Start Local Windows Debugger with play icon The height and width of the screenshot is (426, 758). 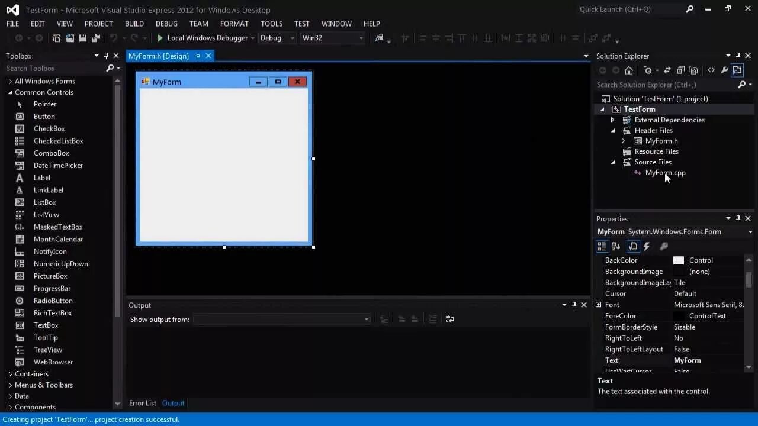click(202, 38)
